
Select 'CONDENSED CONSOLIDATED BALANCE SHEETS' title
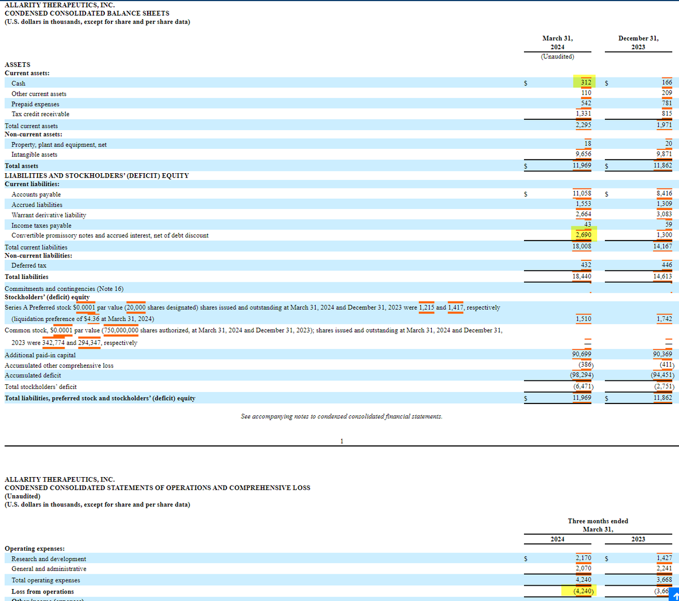[87, 13]
